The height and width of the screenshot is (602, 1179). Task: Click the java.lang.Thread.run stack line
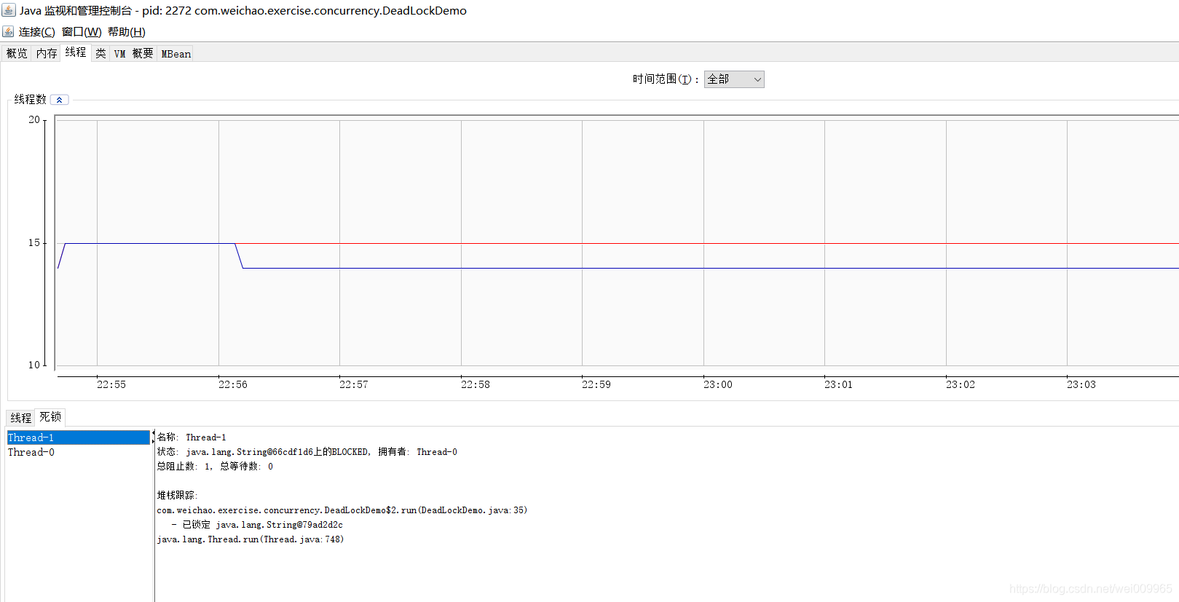coord(251,539)
